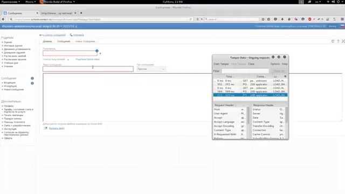This screenshot has height=194, width=345.
Task: Click the clock in the top panel
Action: click(172, 2)
